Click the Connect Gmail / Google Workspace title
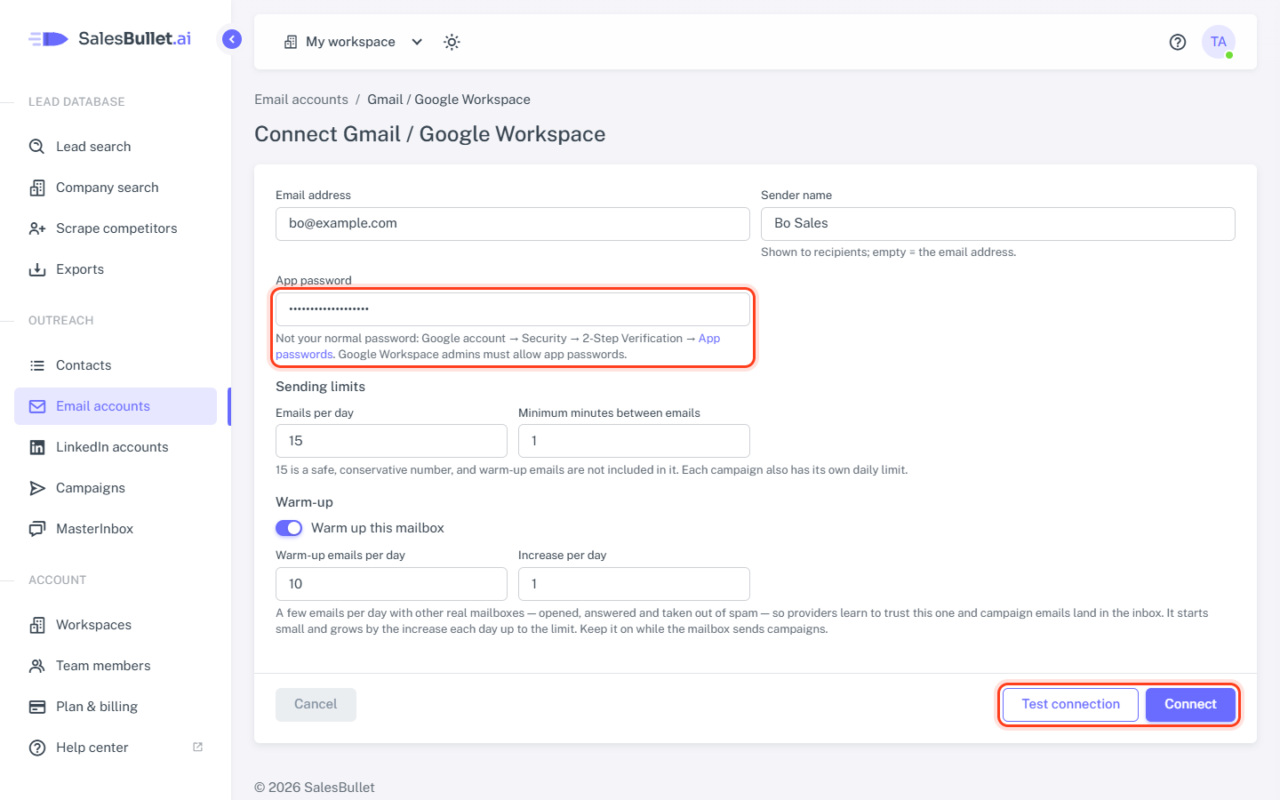Image resolution: width=1280 pixels, height=800 pixels. [430, 134]
